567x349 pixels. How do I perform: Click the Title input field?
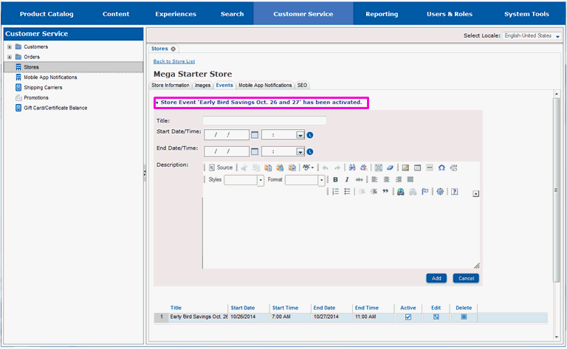pyautogui.click(x=264, y=120)
